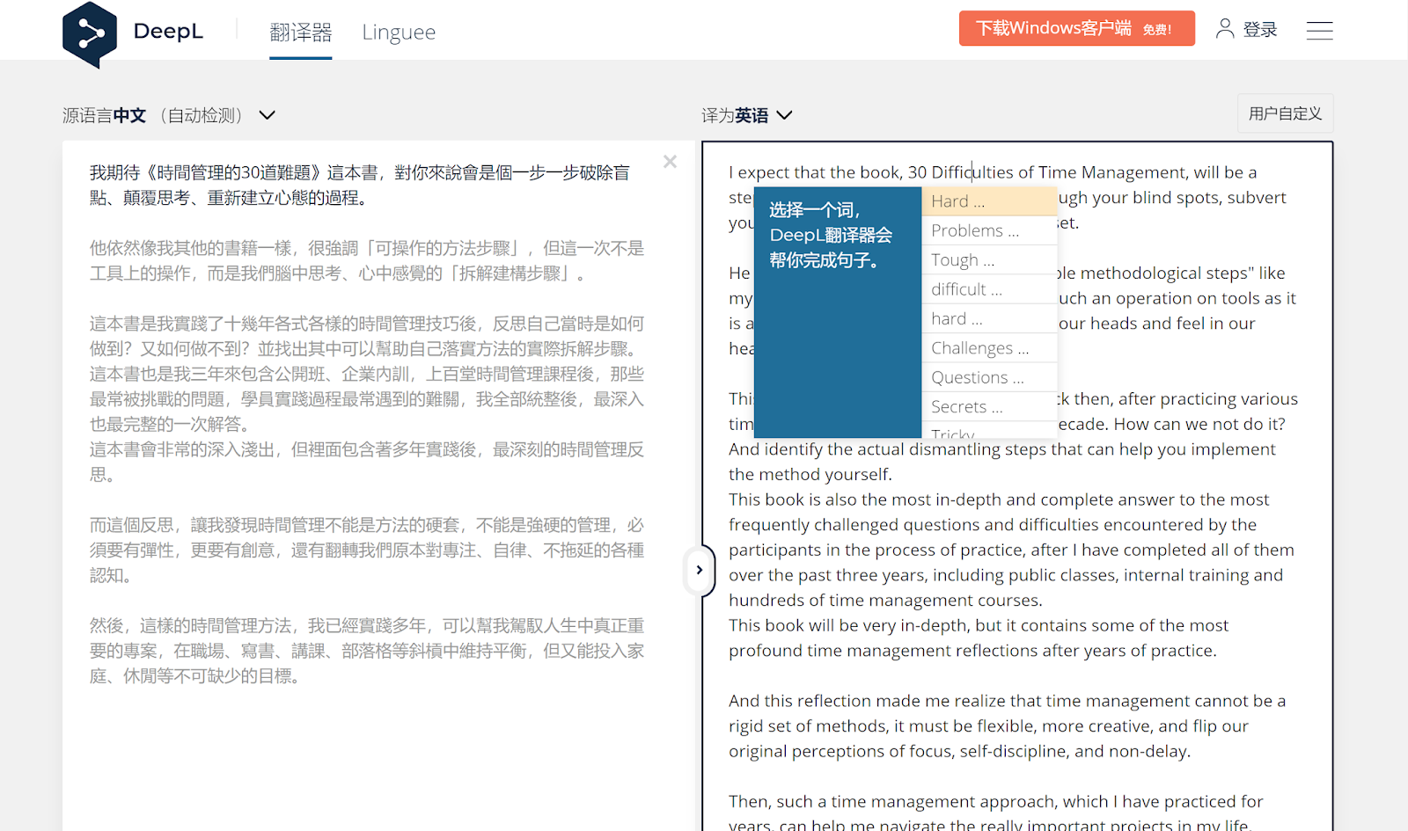1408x831 pixels.
Task: Click inside the Chinese source text area
Action: [x=352, y=396]
